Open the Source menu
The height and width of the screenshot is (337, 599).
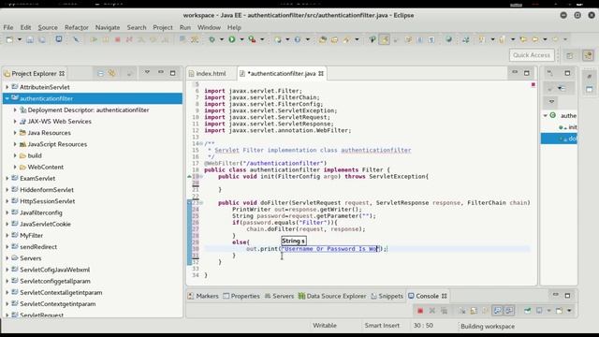point(48,27)
